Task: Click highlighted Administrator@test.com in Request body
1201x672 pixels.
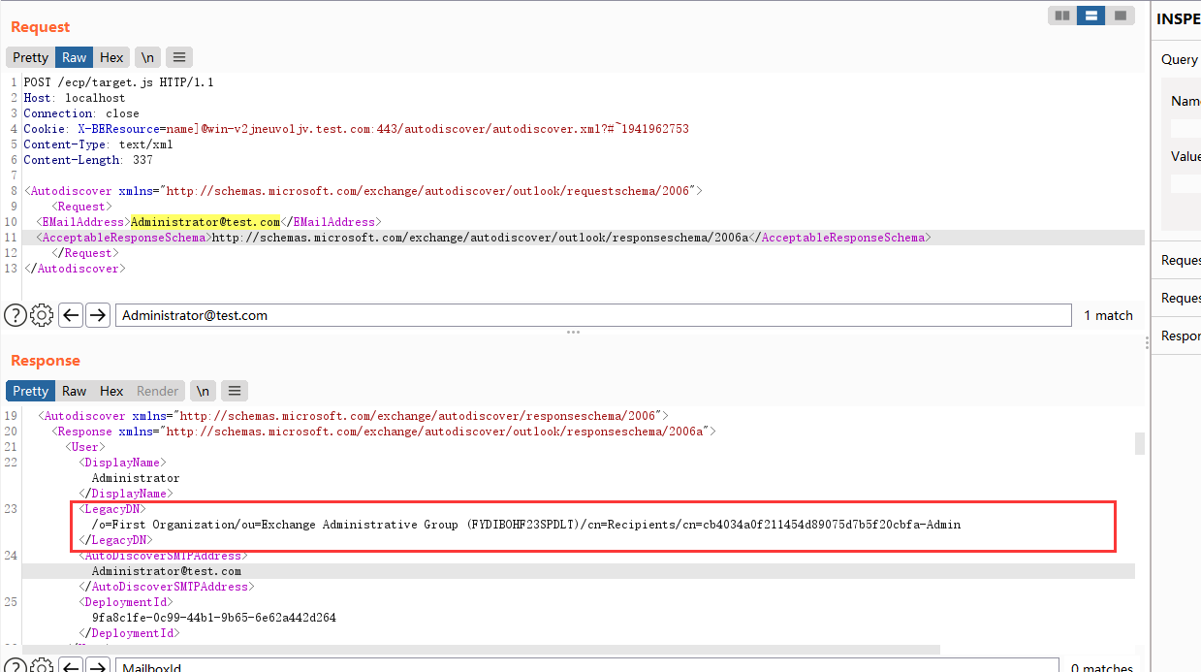Action: pos(205,222)
